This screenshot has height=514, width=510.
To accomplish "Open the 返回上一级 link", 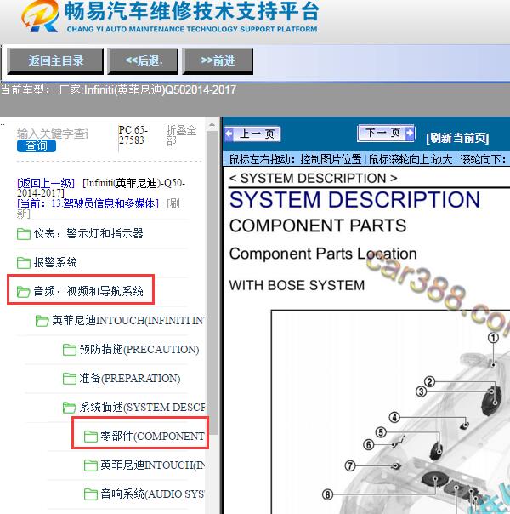I will pyautogui.click(x=46, y=183).
